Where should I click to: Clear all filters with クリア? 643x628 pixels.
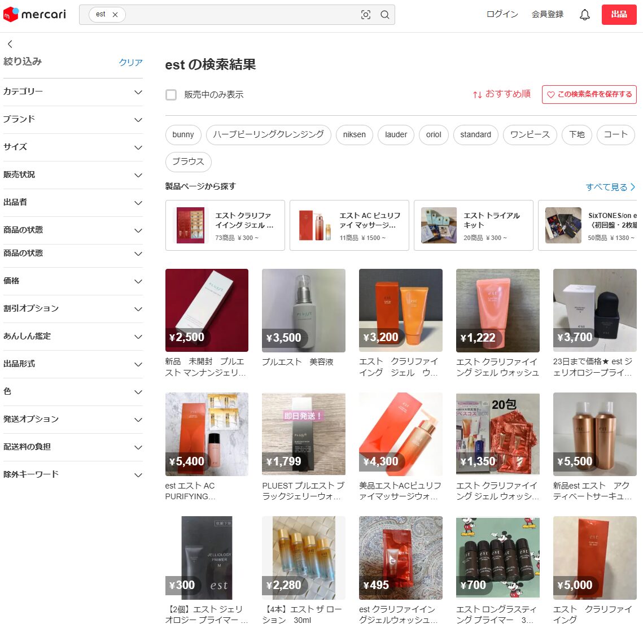pyautogui.click(x=130, y=62)
